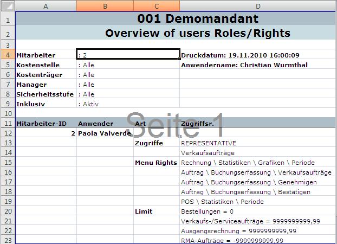This screenshot has height=244, width=337.
Task: Select row 12 header
Action: pyautogui.click(x=8, y=133)
